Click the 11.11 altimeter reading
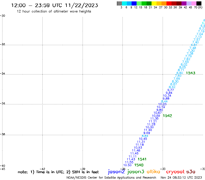 (133, 156)
